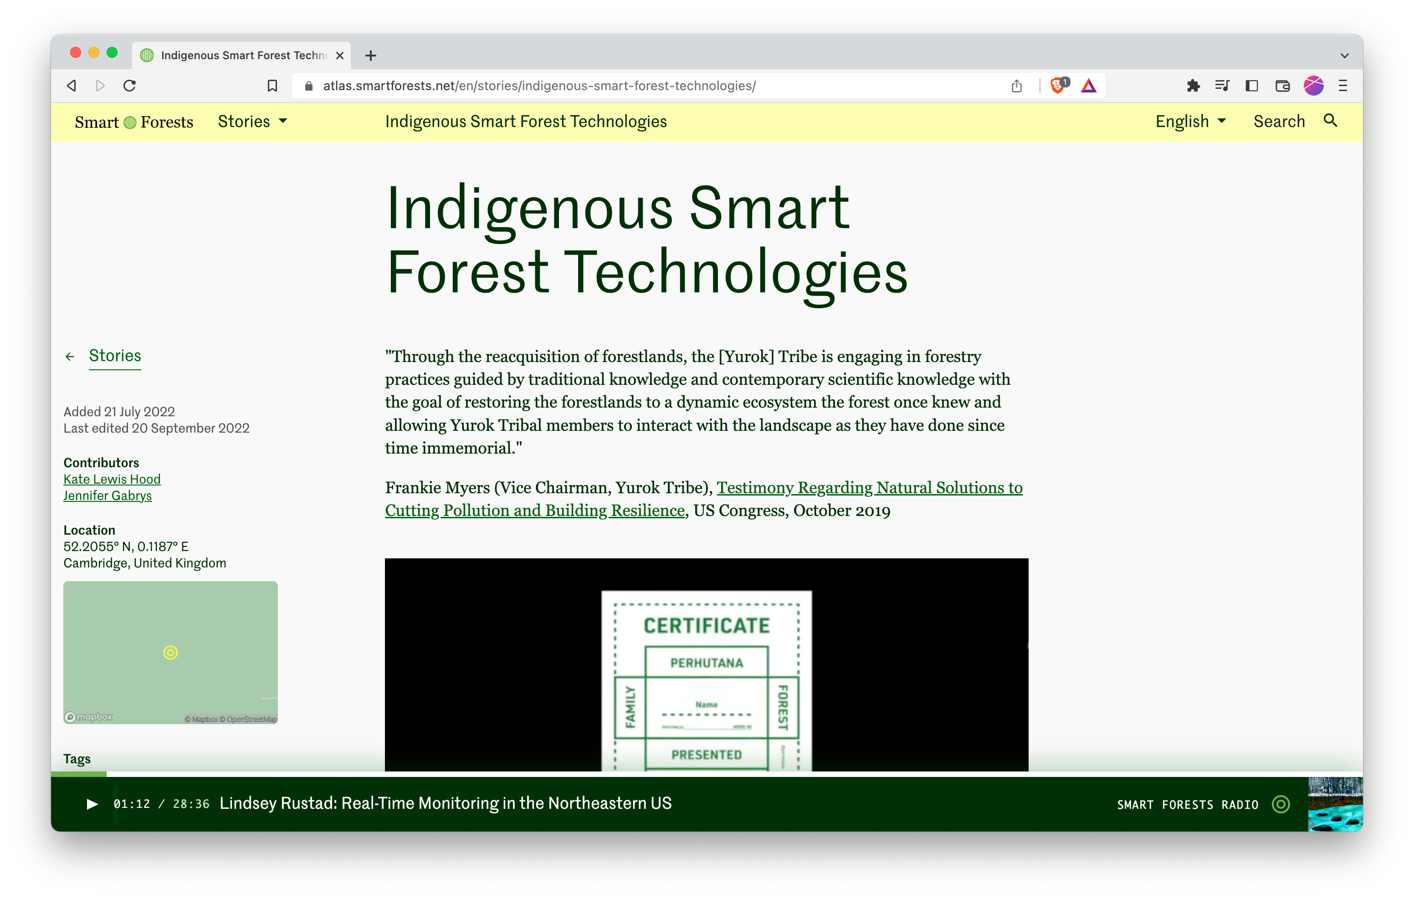The width and height of the screenshot is (1414, 899).
Task: Open contributor Jennifer Gabrys
Action: coord(108,495)
